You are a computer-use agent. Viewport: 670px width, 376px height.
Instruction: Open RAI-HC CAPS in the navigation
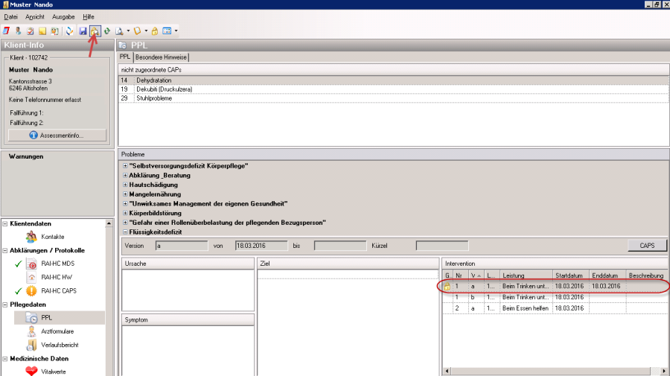[x=58, y=290]
